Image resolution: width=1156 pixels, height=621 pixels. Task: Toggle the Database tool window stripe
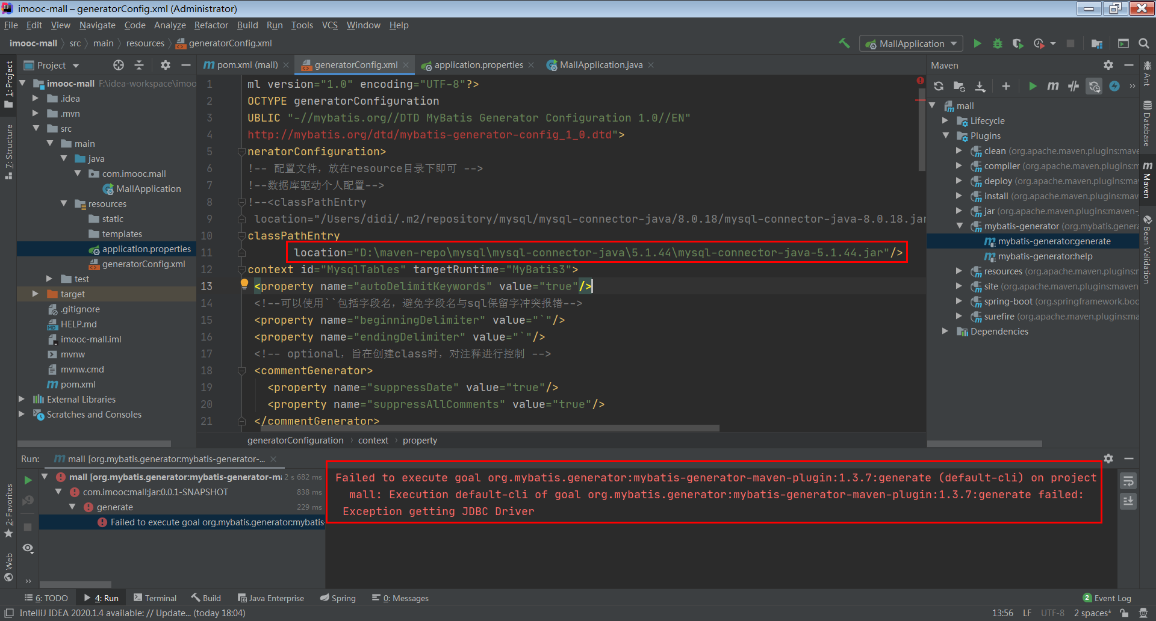pos(1148,124)
